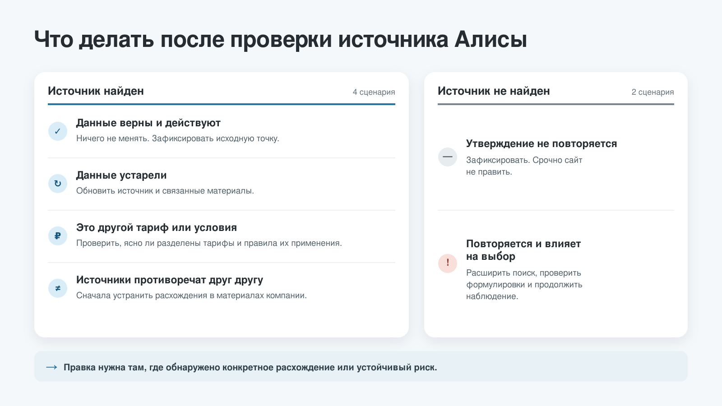Click the text 'Расширить поиск, проверить формулировки'

click(524, 279)
